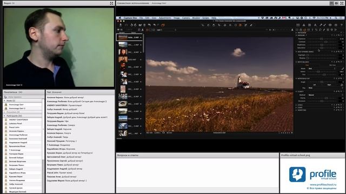Click the grid view icon in top-right toolbar
Screen dimensions: 346x194
(298, 25)
